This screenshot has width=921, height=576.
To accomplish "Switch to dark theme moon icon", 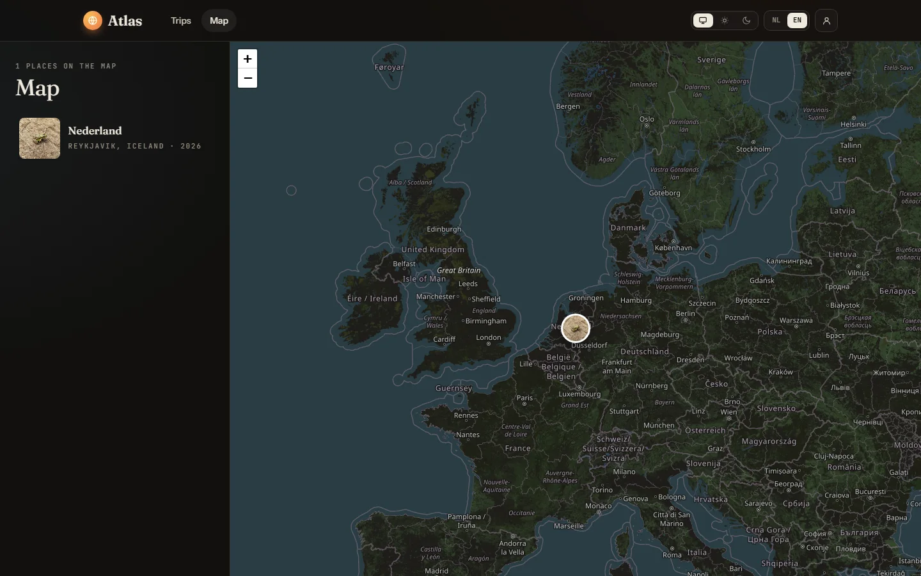I will coord(746,20).
